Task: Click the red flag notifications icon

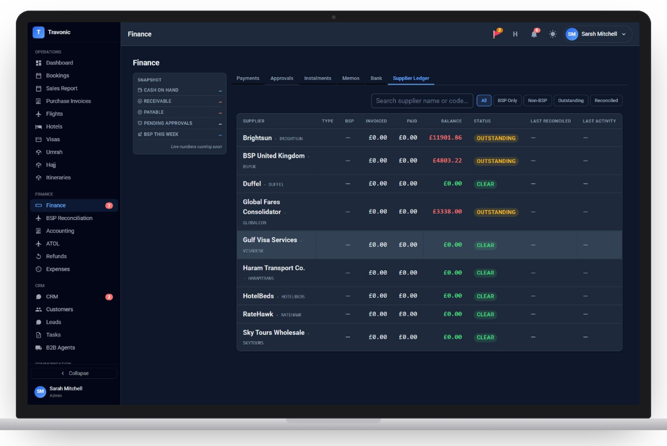Action: (x=497, y=34)
